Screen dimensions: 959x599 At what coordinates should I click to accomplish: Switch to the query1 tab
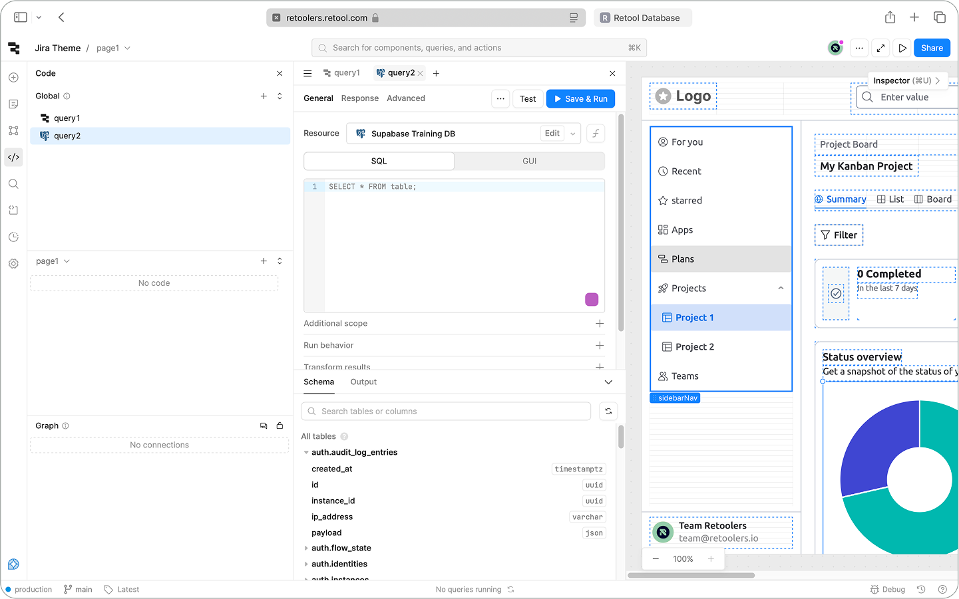coord(341,73)
